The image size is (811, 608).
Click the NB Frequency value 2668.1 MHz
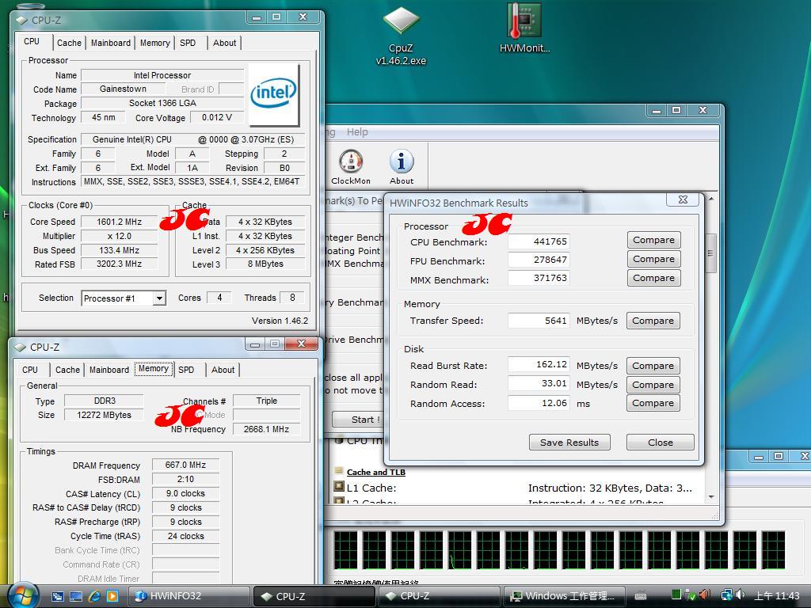click(266, 429)
